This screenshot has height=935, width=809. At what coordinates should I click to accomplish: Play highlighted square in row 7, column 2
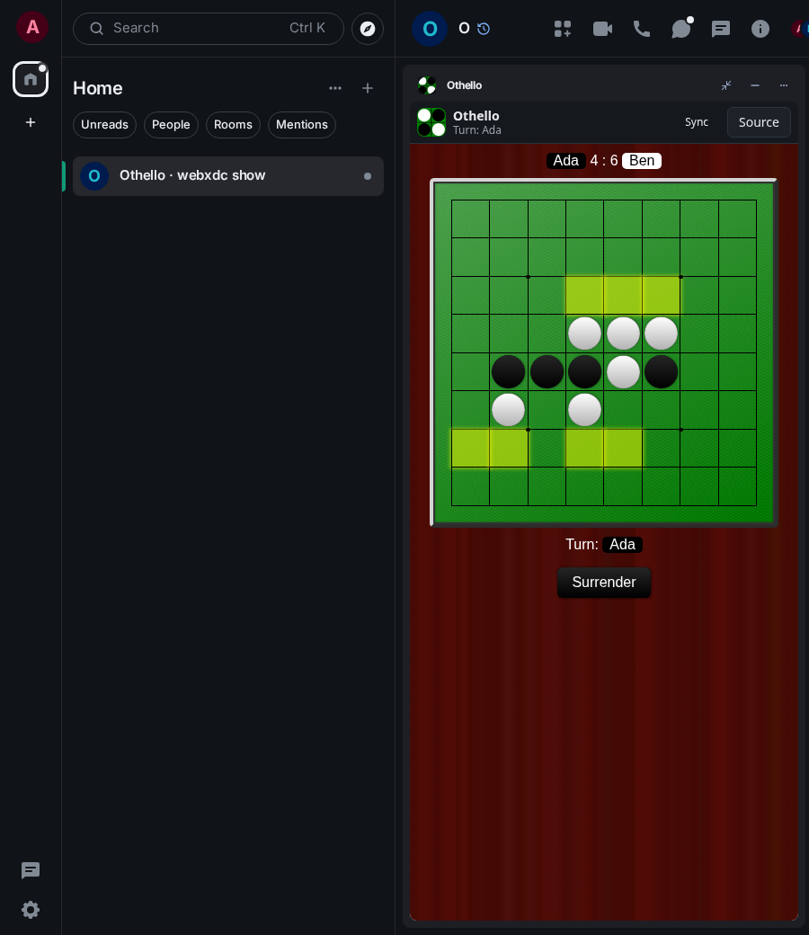click(509, 448)
